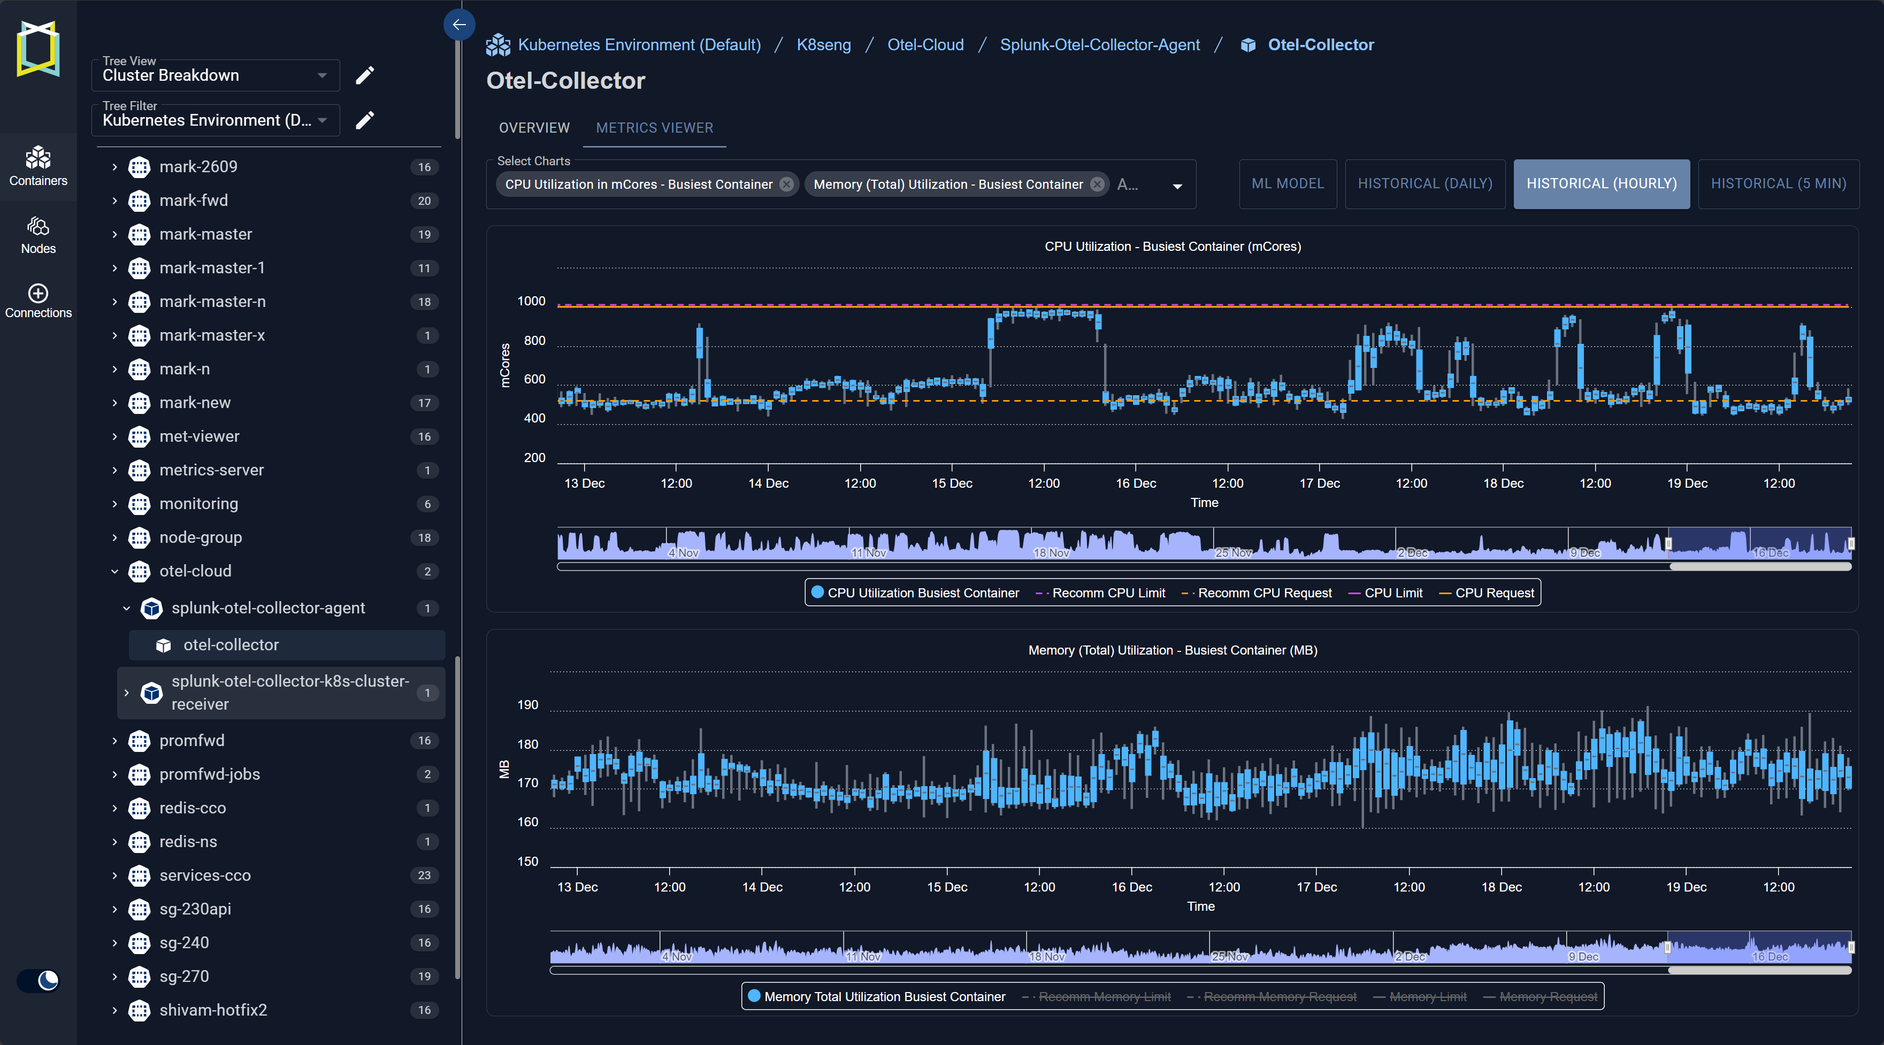Image resolution: width=1884 pixels, height=1045 pixels.
Task: Click the splunk-otel-collector-k8s-cluster-receiver icon
Action: (151, 693)
